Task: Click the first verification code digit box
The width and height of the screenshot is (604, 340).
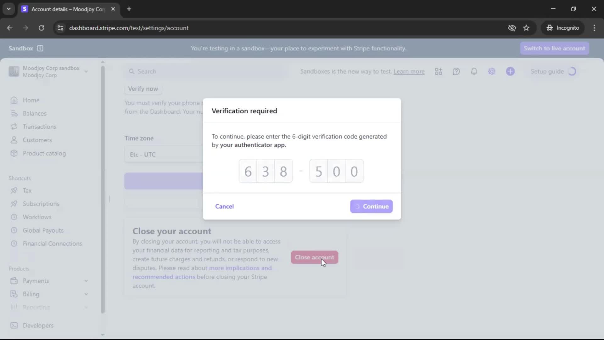Action: pyautogui.click(x=248, y=171)
